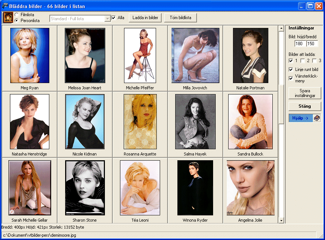This screenshot has width=325, height=240.
Task: Click the Stäng button
Action: (305, 106)
